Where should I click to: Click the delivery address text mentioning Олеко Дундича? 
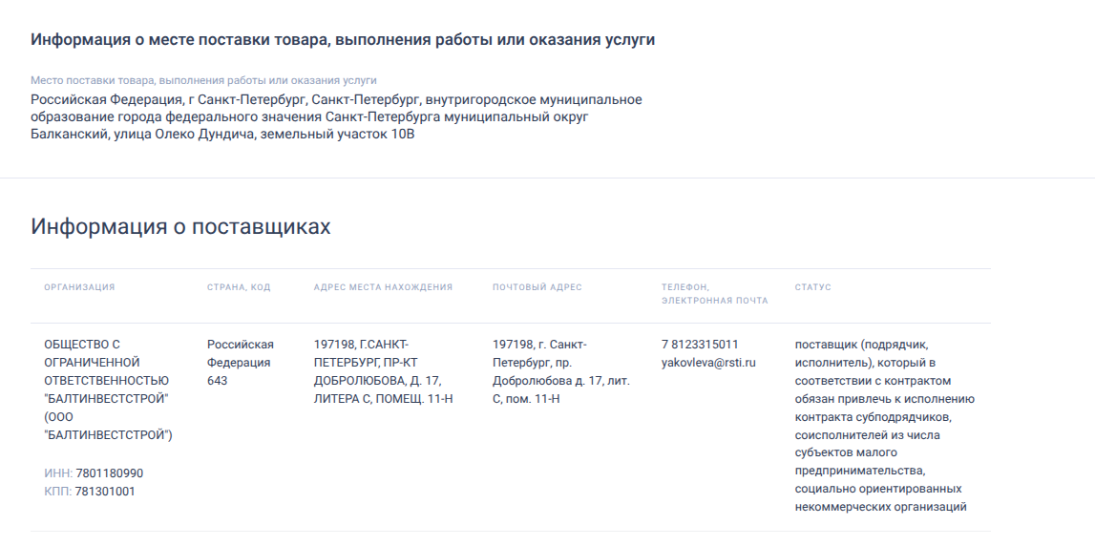(336, 116)
